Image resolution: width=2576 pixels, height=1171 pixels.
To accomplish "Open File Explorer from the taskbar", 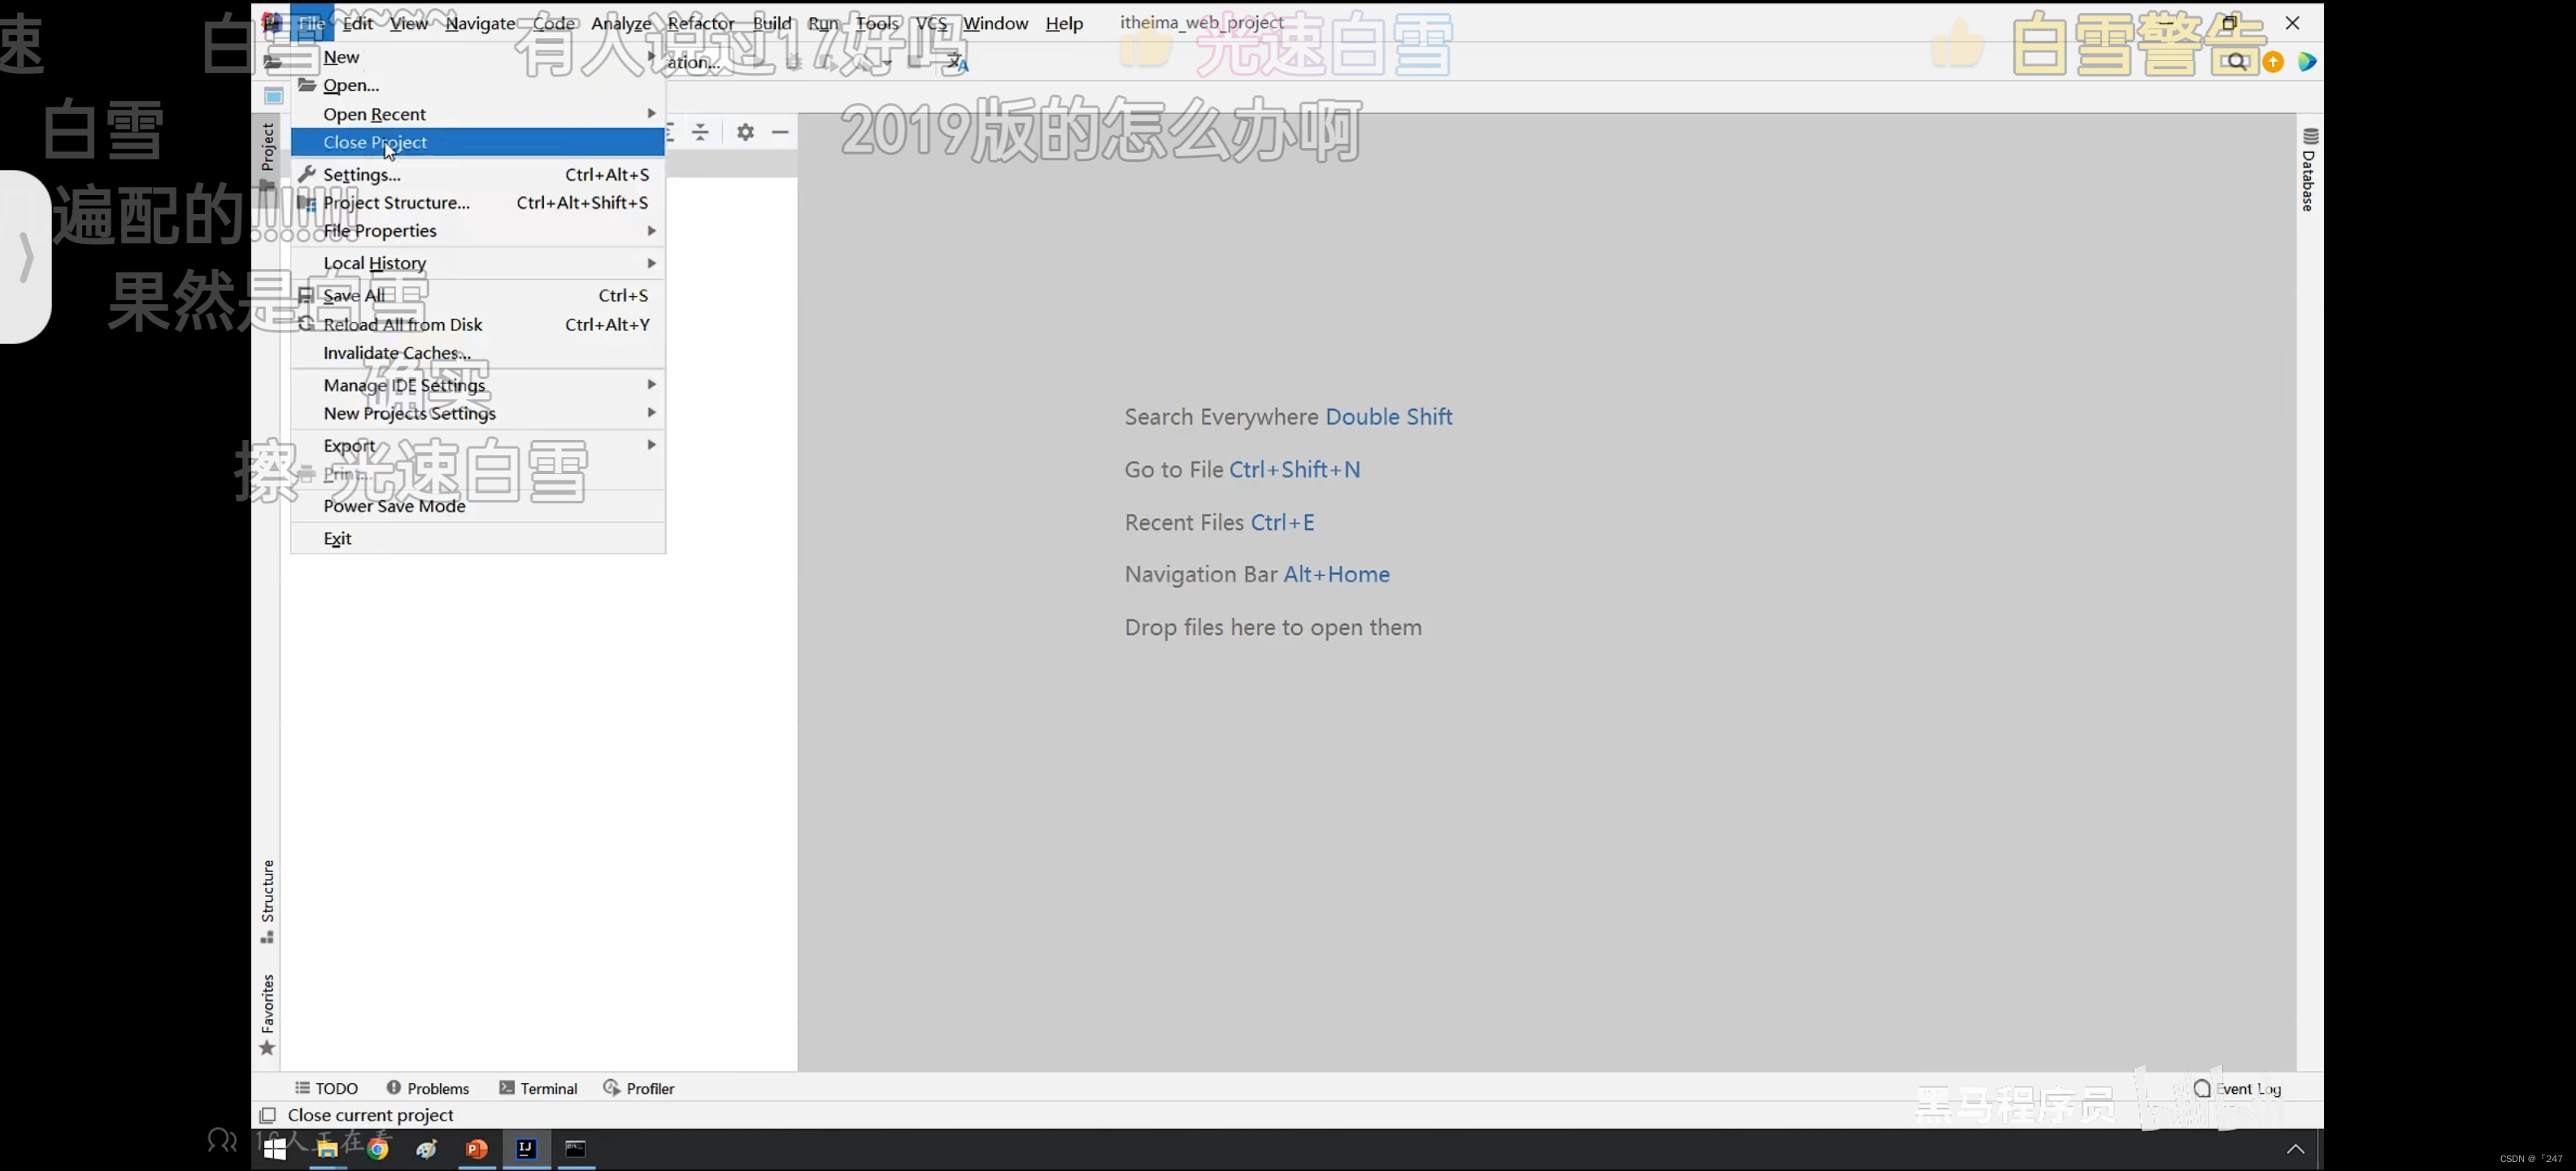I will [327, 1149].
